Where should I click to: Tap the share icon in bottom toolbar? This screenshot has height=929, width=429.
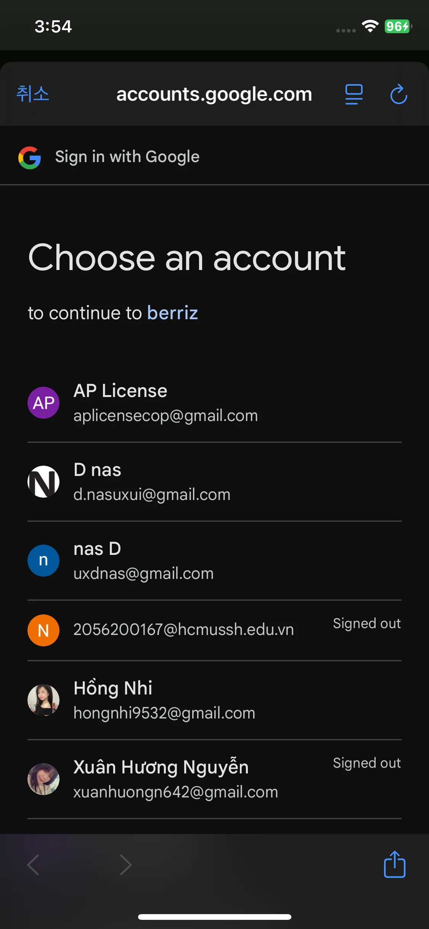[394, 864]
